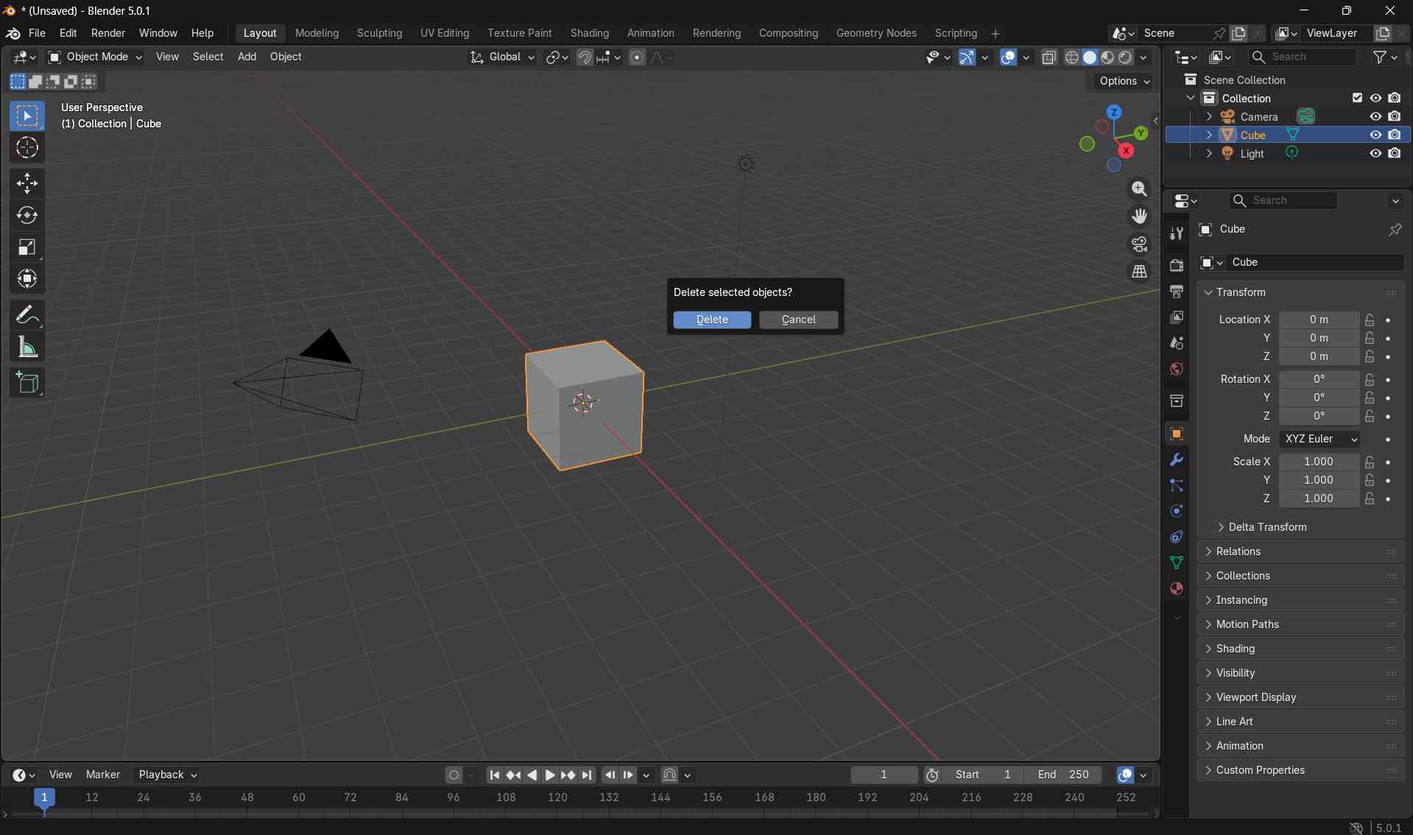This screenshot has width=1413, height=835.
Task: Open the Add Cube tool
Action: pos(27,383)
